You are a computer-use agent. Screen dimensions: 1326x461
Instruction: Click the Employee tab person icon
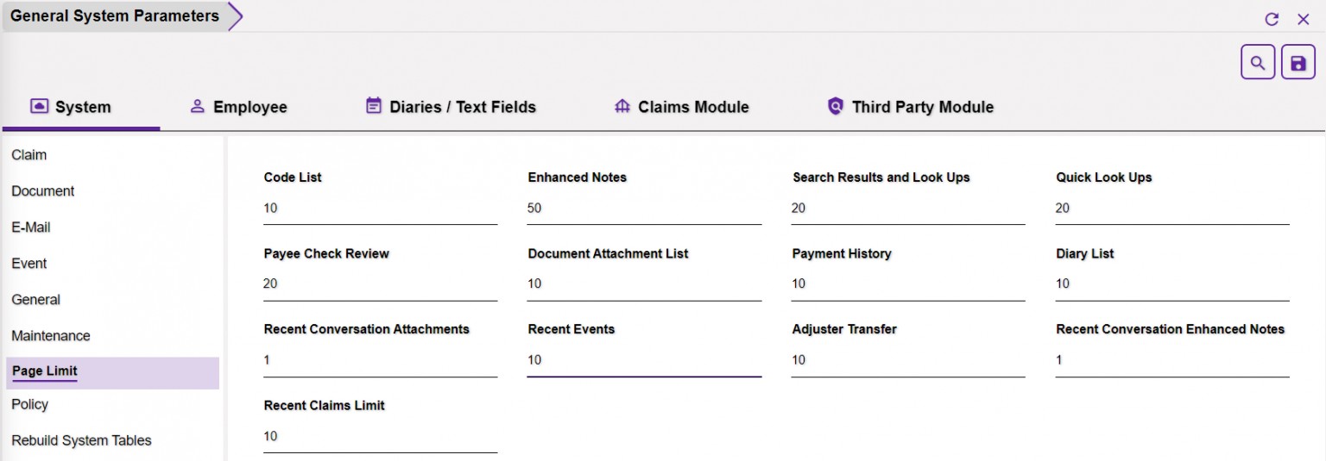click(x=198, y=106)
